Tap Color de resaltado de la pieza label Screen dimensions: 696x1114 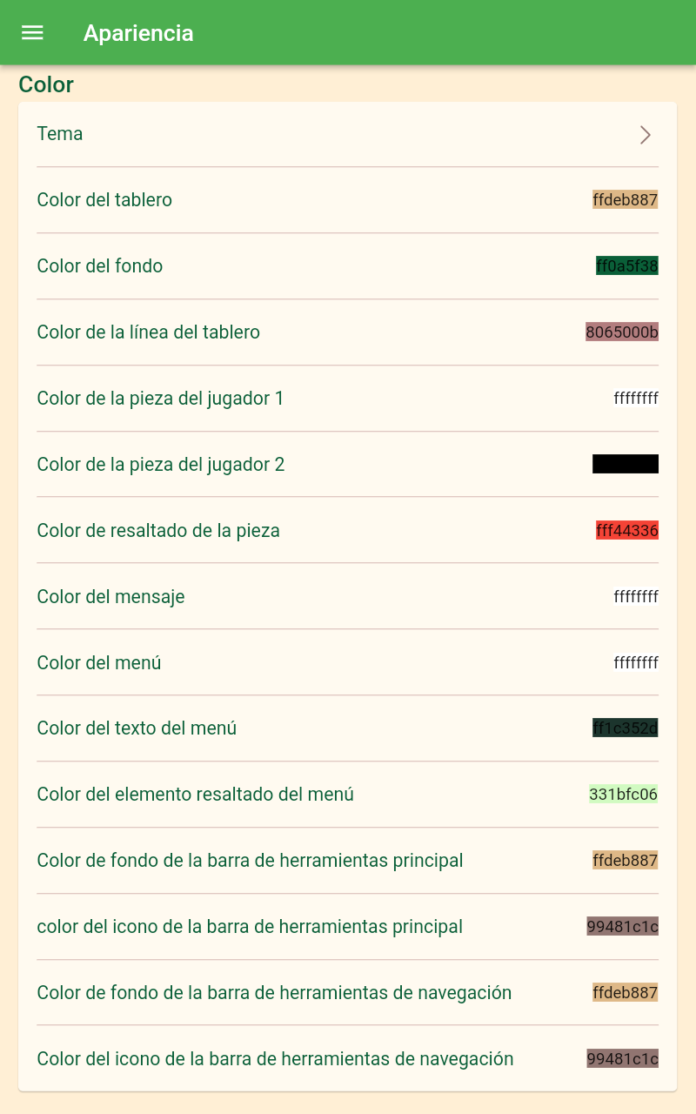tap(158, 531)
